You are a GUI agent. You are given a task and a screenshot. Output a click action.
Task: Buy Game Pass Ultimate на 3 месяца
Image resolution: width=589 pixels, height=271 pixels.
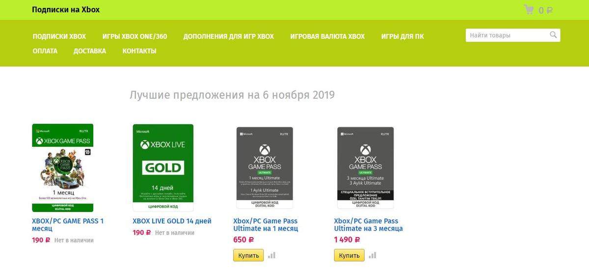click(x=349, y=256)
